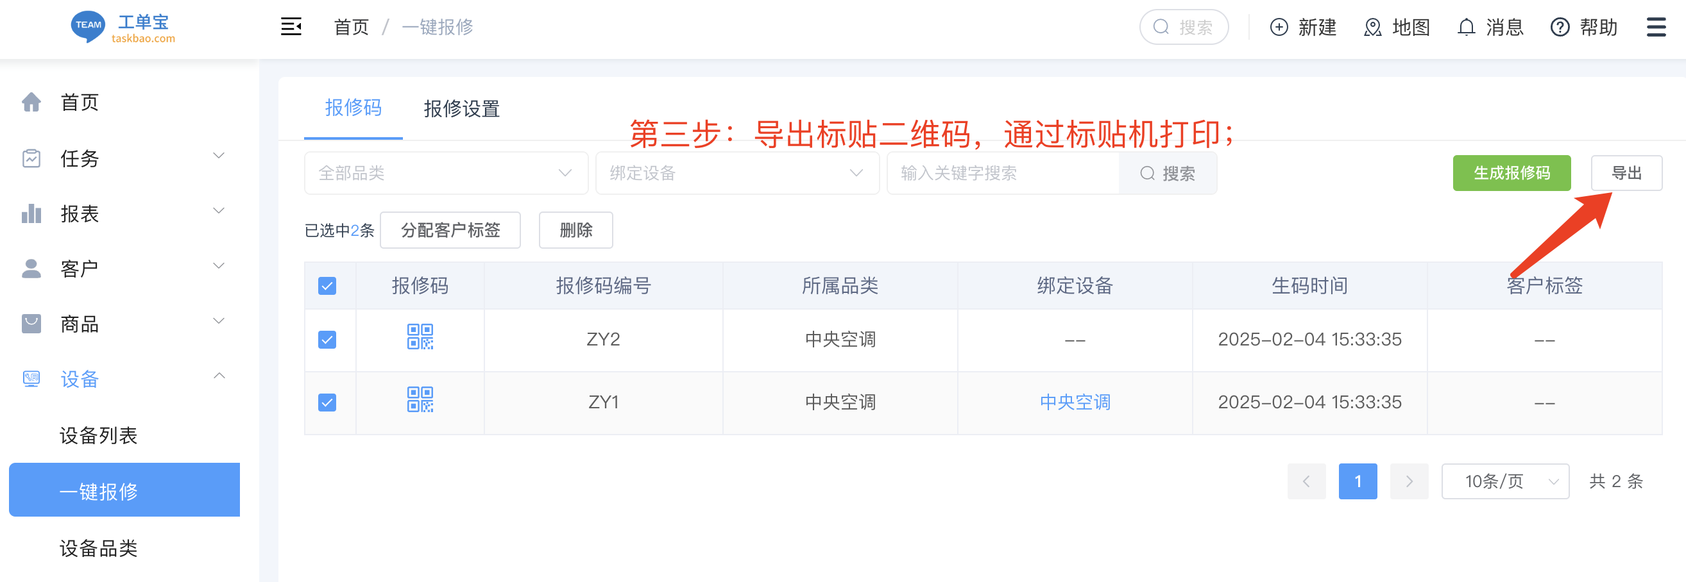Open the 全部品类 category dropdown
Viewport: 1686px width, 582px height.
446,173
